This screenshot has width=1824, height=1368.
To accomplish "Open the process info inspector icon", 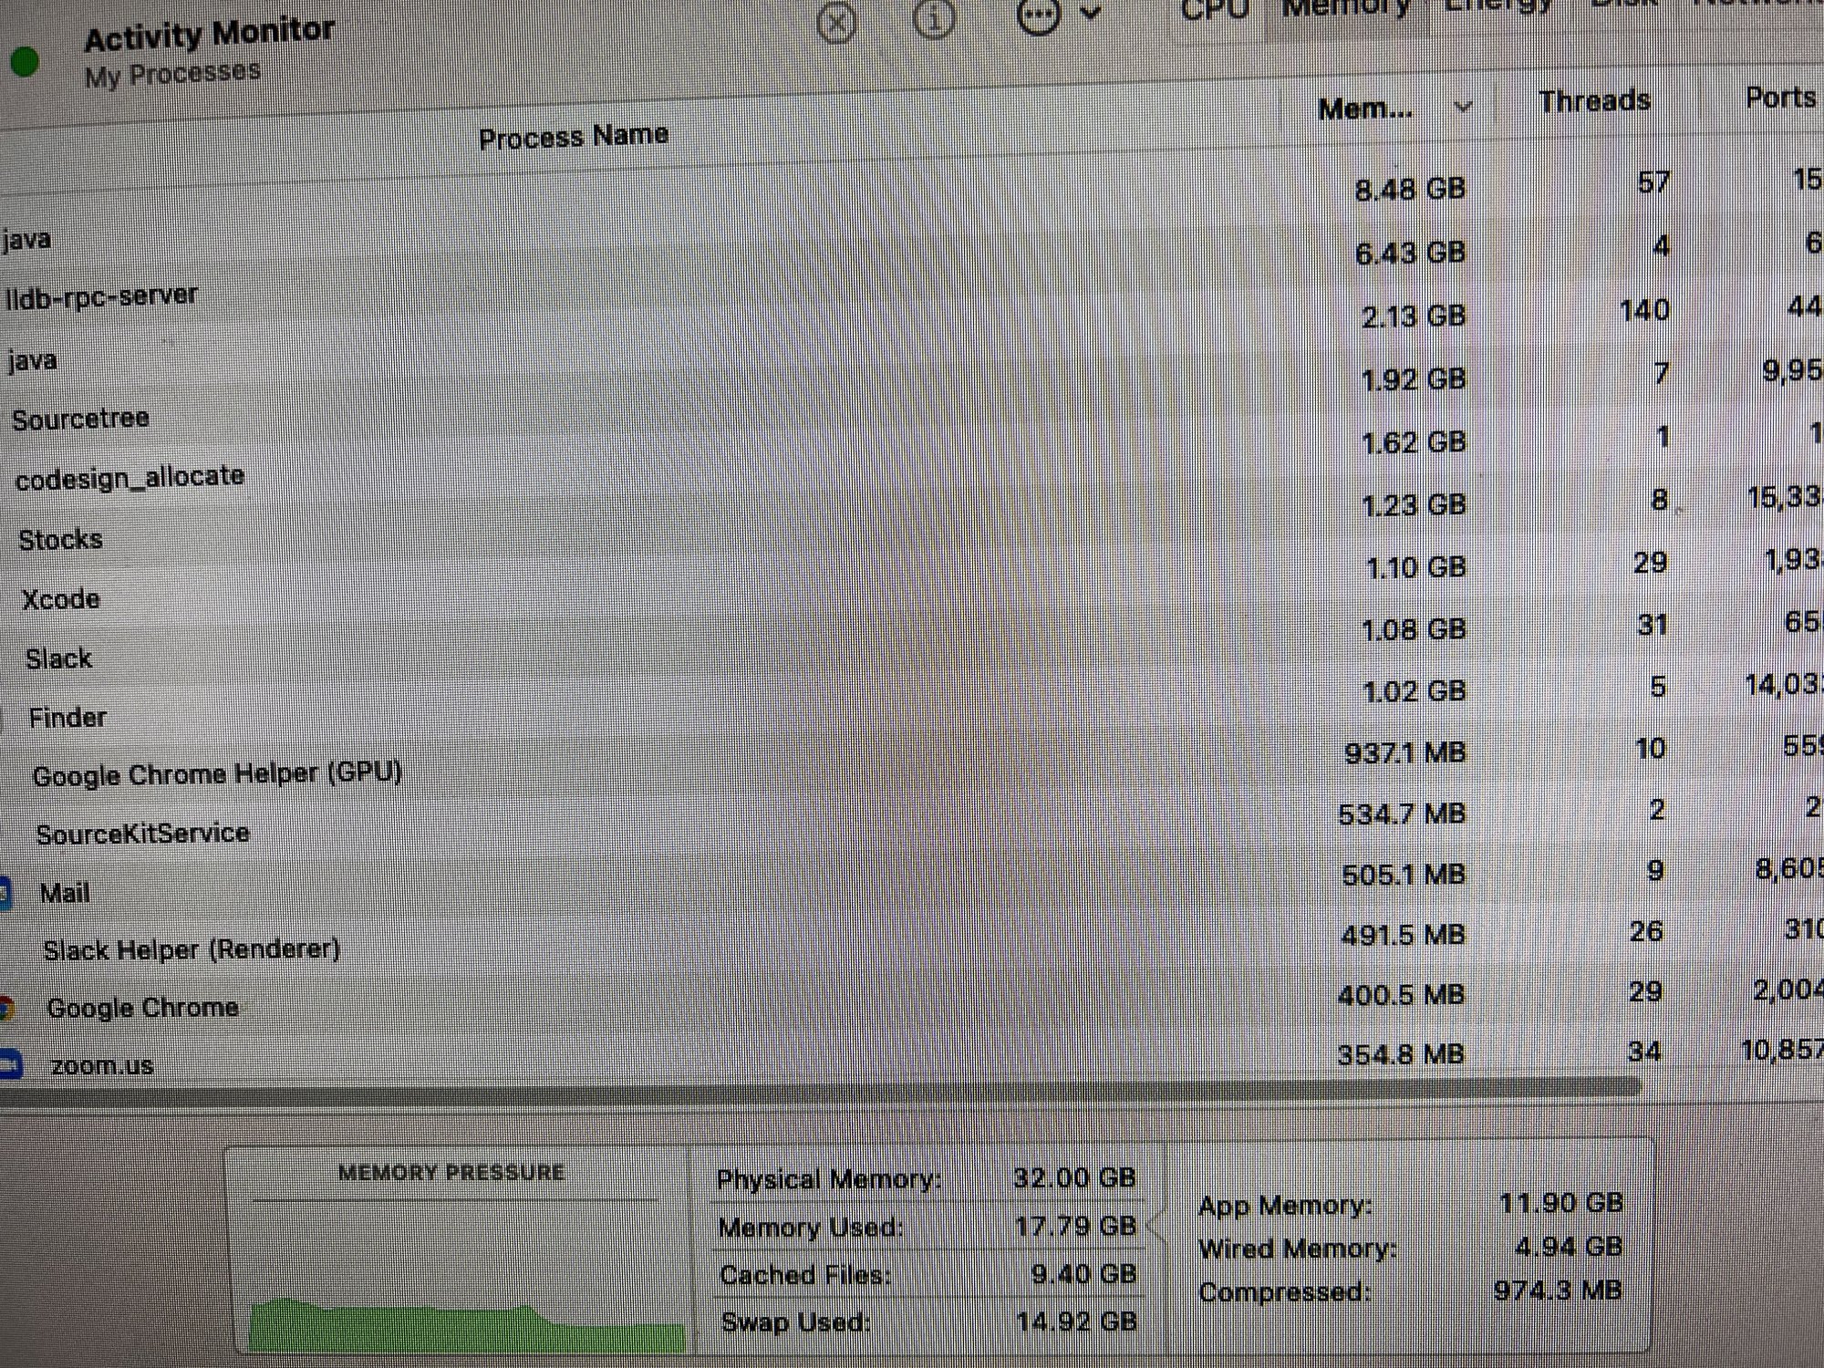I will click(x=933, y=18).
